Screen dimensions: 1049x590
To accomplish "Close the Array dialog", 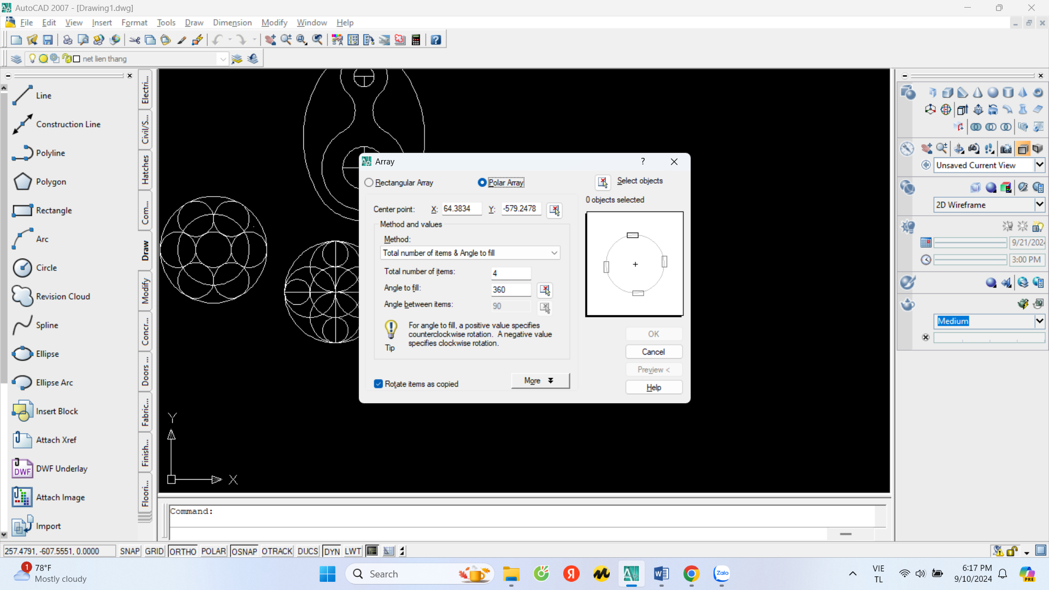I will click(x=674, y=162).
